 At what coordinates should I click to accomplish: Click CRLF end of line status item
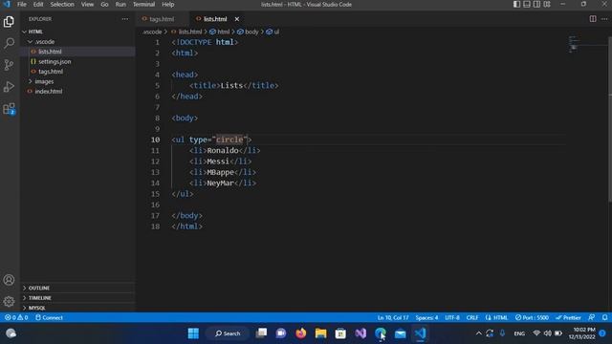tap(472, 317)
